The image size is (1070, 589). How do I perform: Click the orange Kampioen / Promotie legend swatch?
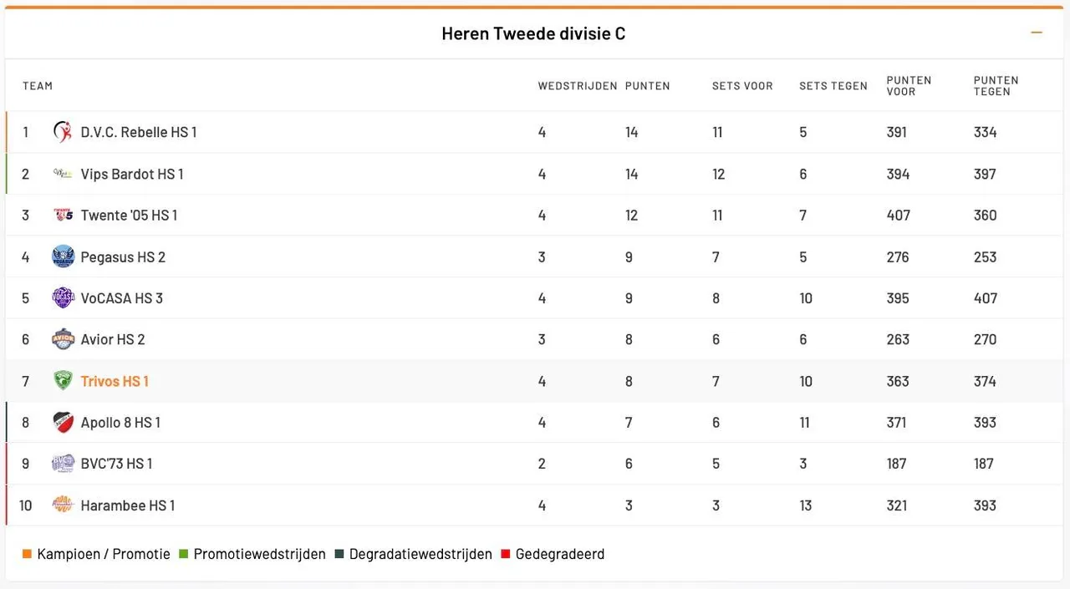(x=28, y=554)
